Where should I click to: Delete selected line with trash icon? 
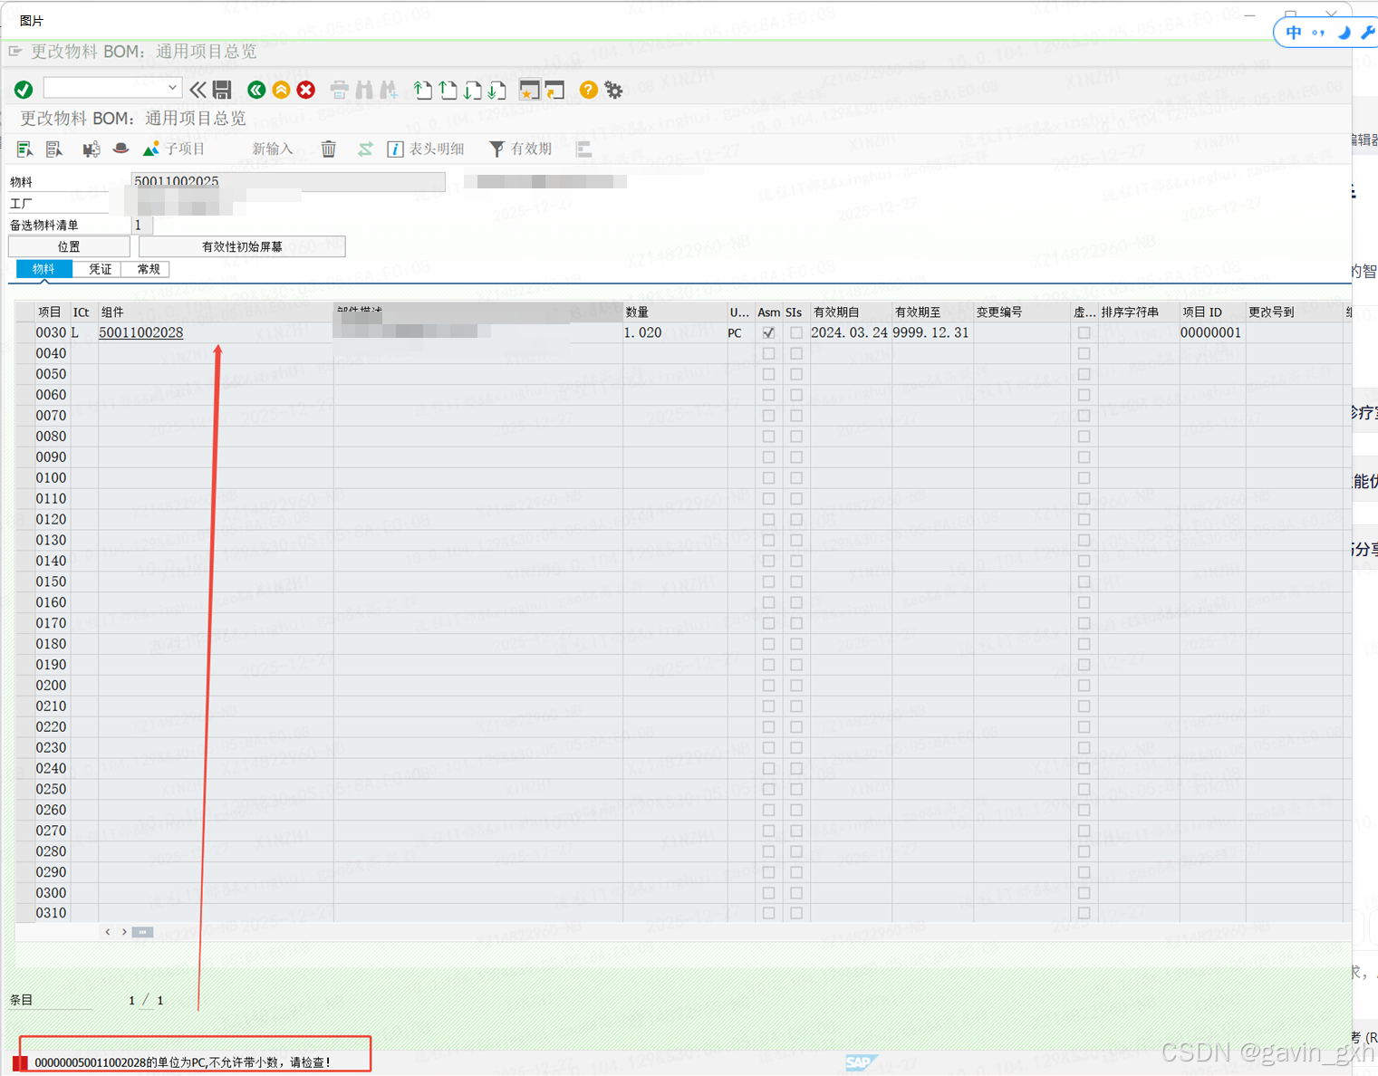(328, 148)
